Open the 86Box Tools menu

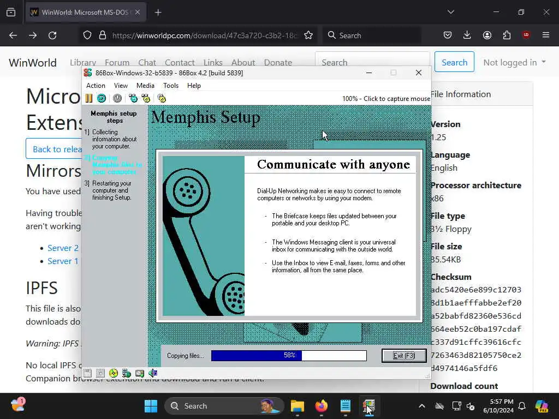tap(171, 86)
